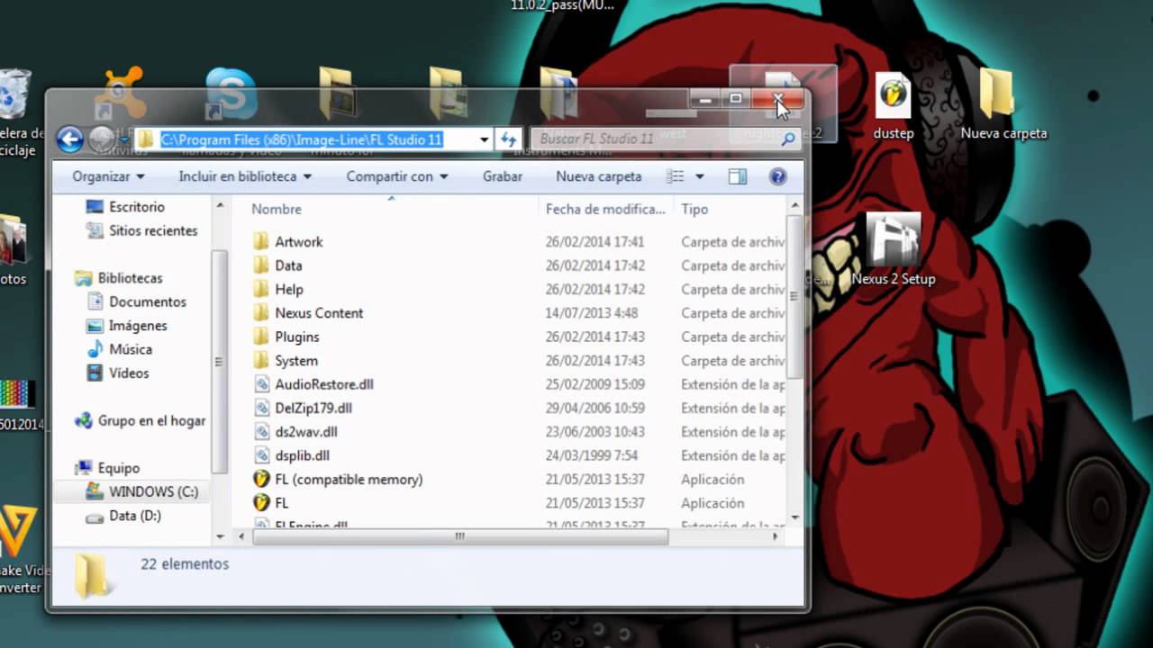Open the Incluir en biblioteca menu
This screenshot has width=1153, height=648.
coord(245,176)
